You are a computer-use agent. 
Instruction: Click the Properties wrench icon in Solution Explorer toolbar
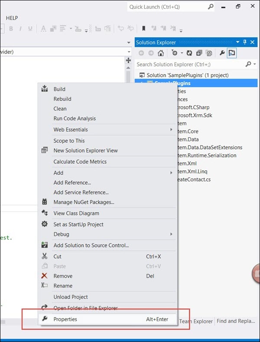(x=222, y=53)
